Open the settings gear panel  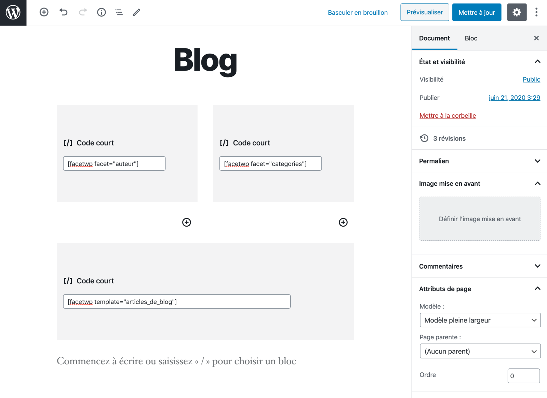coord(517,12)
